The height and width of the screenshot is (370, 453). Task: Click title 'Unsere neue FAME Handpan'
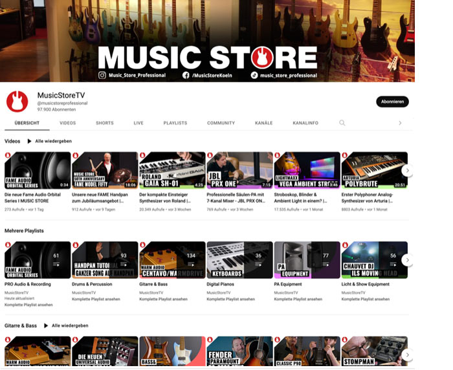(x=100, y=198)
